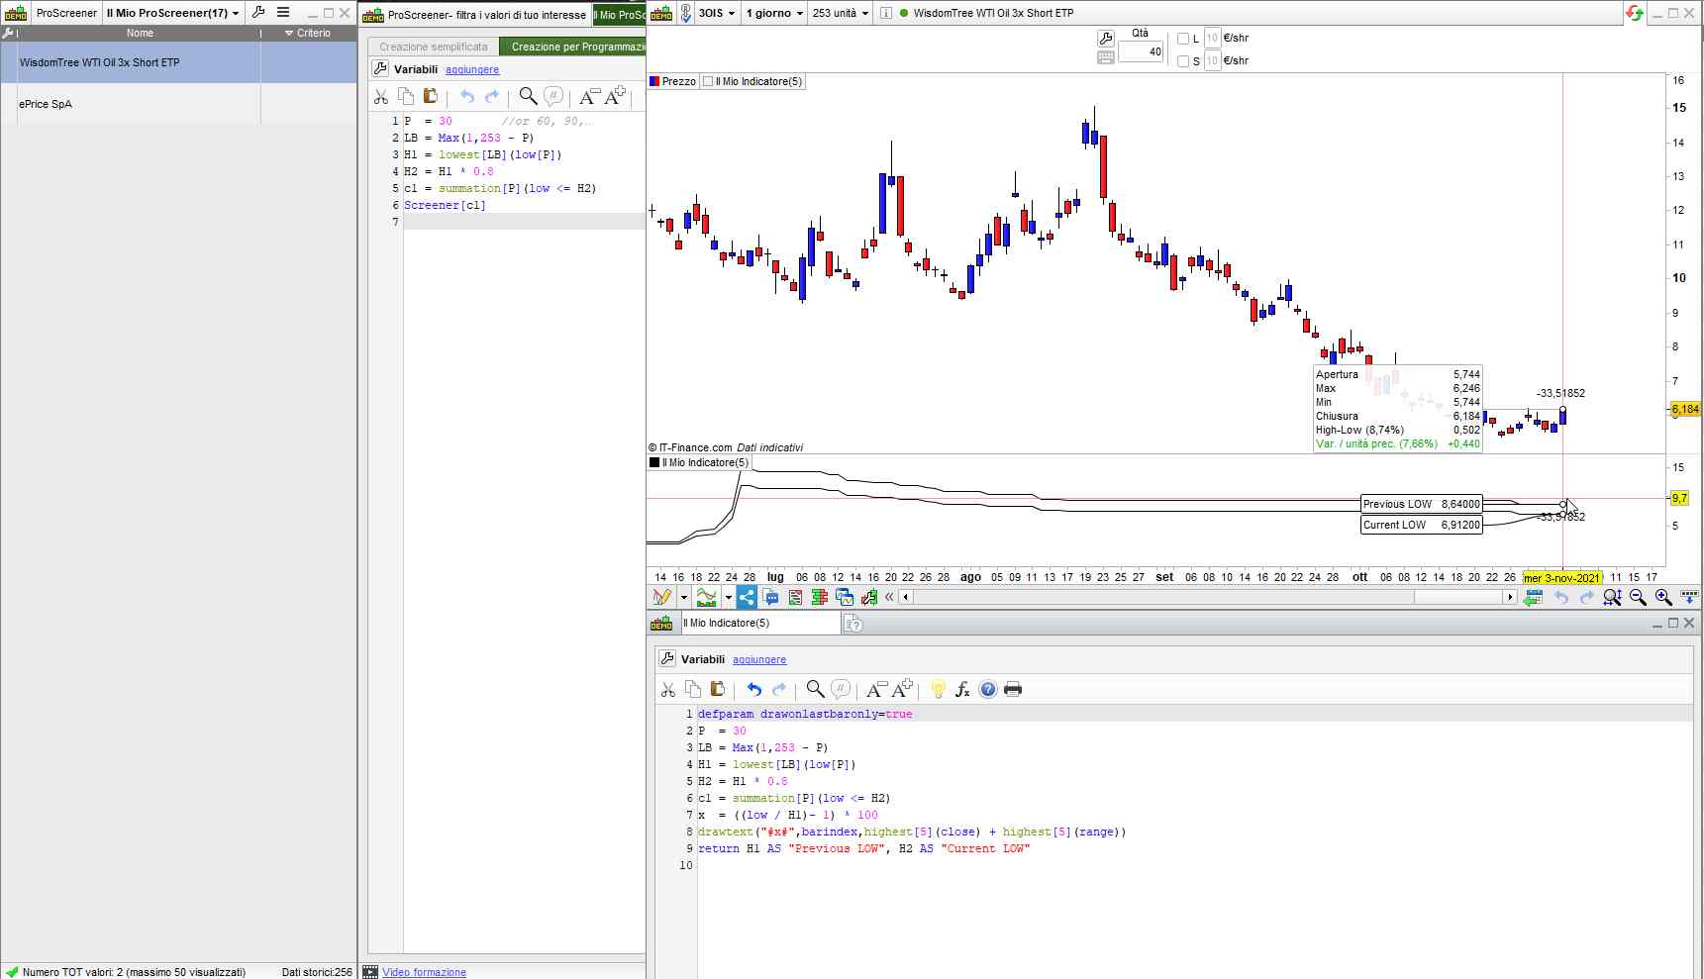This screenshot has height=979, width=1704.
Task: Click the print icon in indicator editor
Action: click(1012, 689)
